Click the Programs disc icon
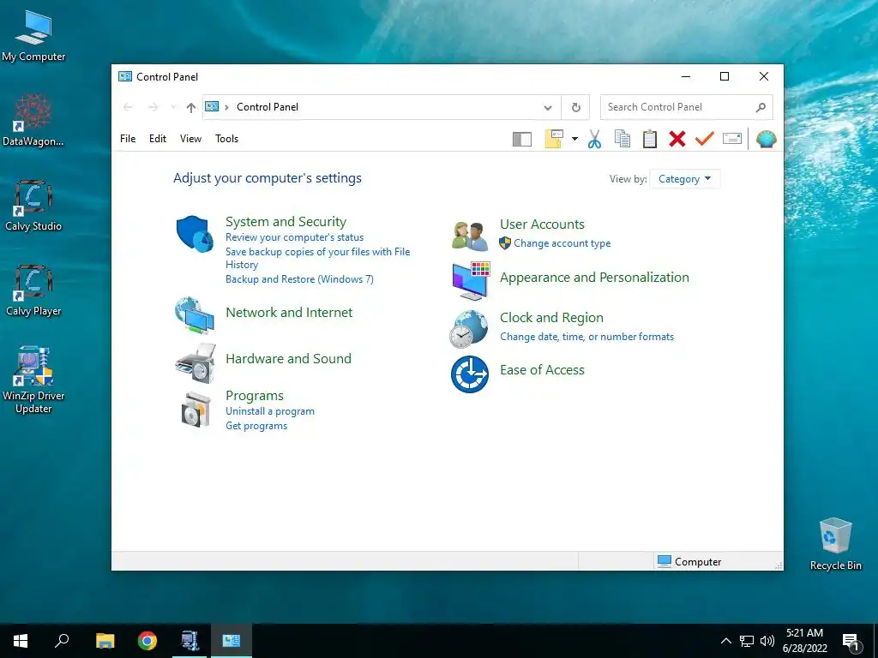This screenshot has width=878, height=658. click(195, 410)
